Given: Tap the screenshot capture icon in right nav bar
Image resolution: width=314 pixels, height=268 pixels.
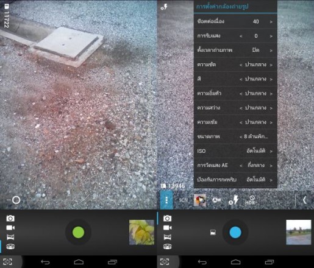Looking at the screenshot, I should click(165, 262).
